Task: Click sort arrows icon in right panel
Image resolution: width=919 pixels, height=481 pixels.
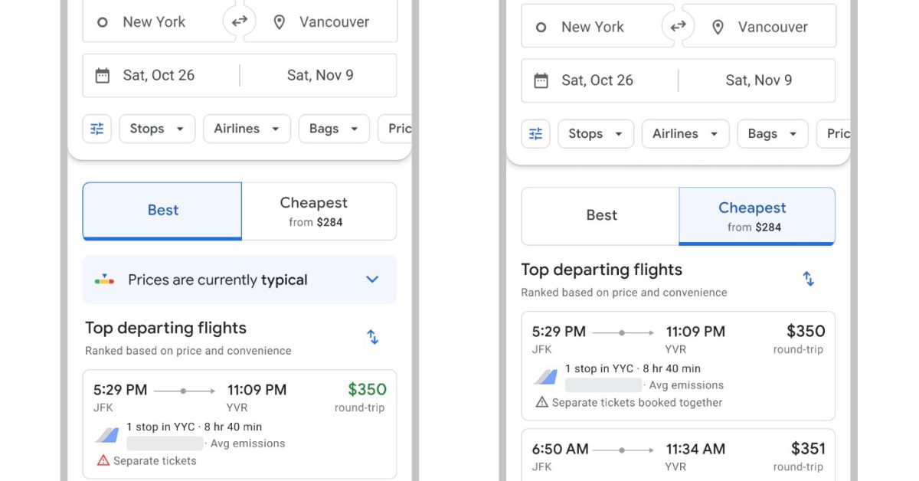Action: point(808,279)
